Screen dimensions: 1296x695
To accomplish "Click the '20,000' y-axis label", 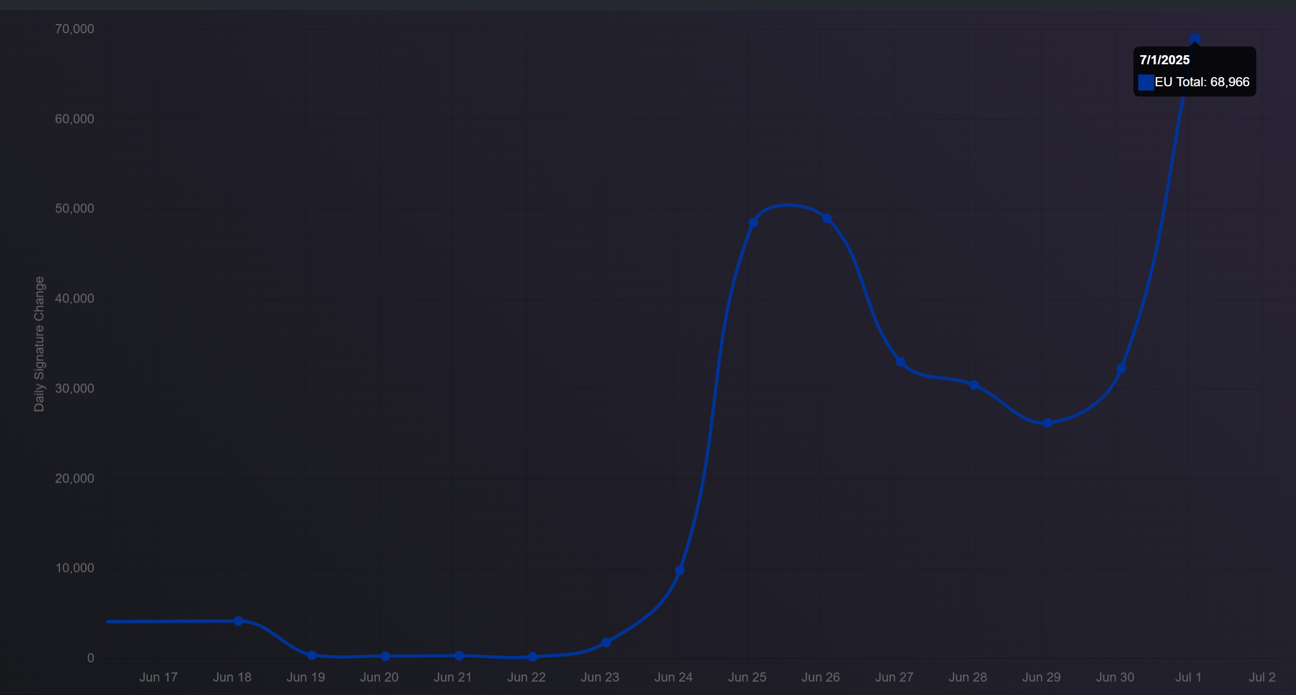I will [74, 478].
